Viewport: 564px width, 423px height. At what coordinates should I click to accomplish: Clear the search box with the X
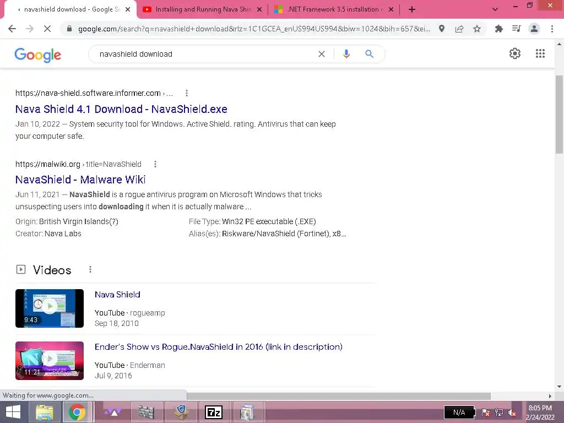coord(322,54)
